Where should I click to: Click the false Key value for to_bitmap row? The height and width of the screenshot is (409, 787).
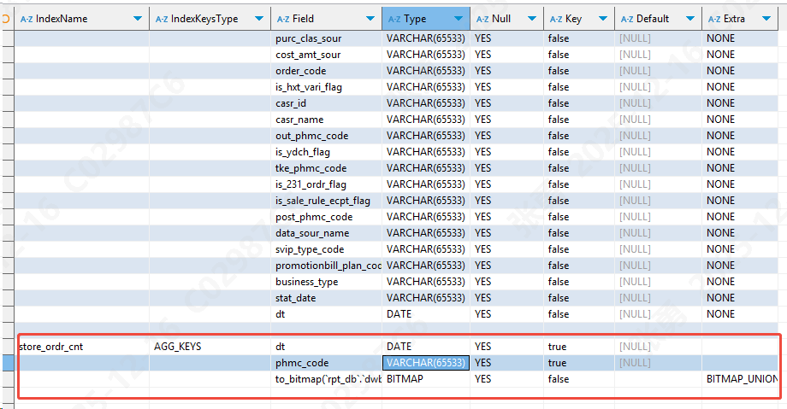(579, 379)
